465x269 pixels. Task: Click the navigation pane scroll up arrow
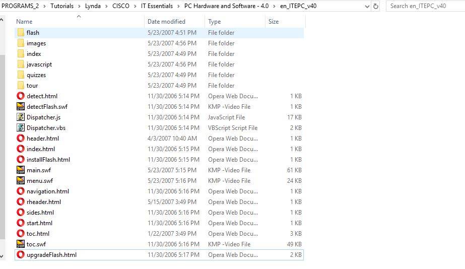tap(2, 20)
